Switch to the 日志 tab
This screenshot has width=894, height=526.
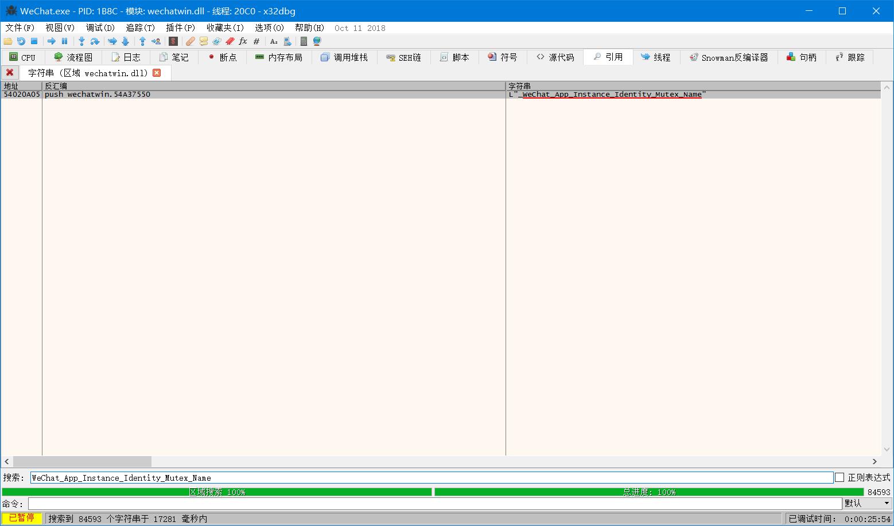(126, 57)
